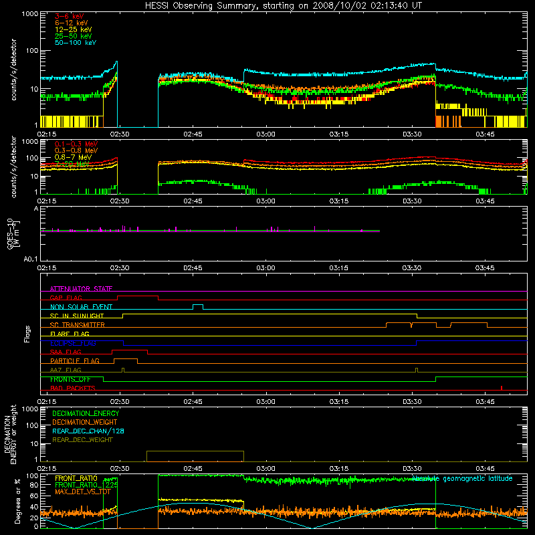Select the FRONT_RATIO legend label
This screenshot has width=535, height=535.
click(76, 478)
